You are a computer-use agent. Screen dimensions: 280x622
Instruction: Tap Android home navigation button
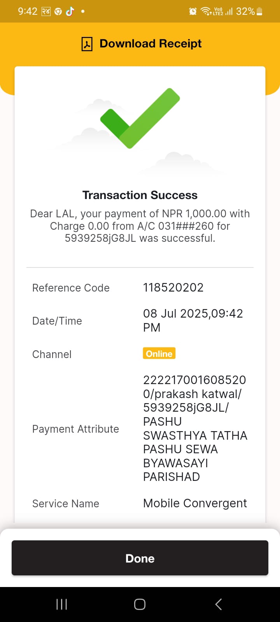(x=140, y=604)
